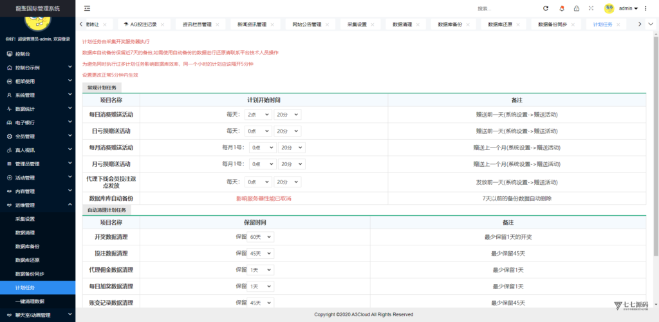The height and width of the screenshot is (322, 659).
Task: Open retention dropdown for 账变记录数据清理
Action: click(260, 303)
